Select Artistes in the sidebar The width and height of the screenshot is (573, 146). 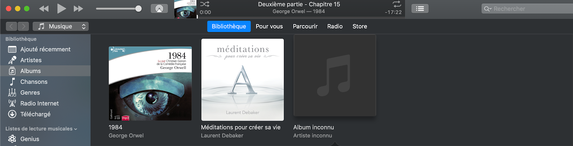coord(31,60)
